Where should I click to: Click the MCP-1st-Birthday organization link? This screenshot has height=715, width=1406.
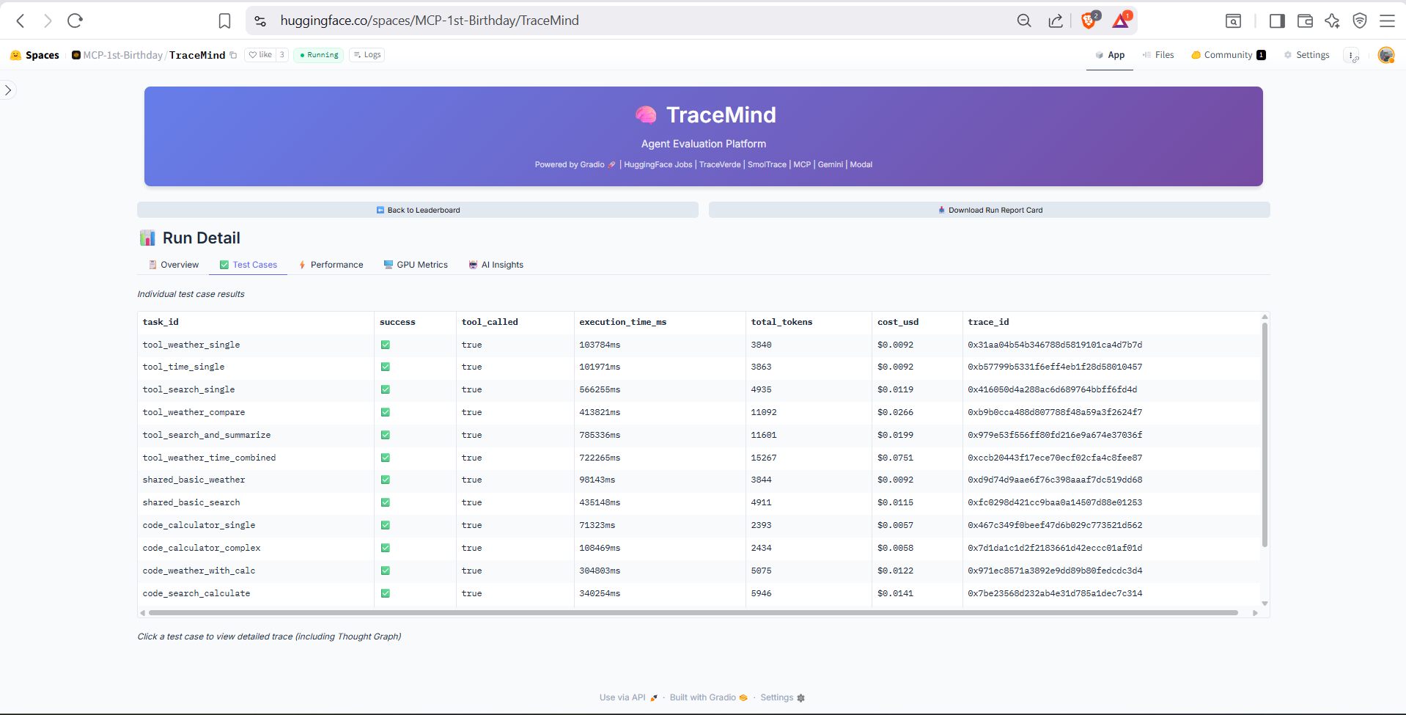point(123,55)
